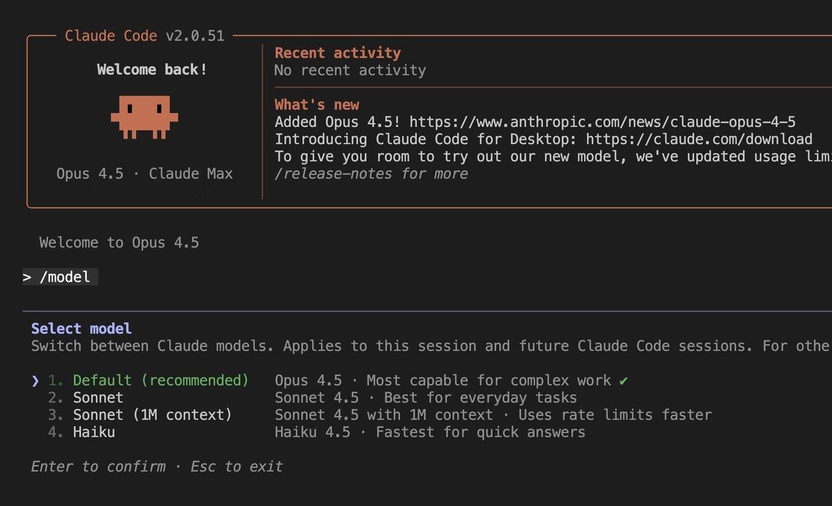This screenshot has width=832, height=506.
Task: Click the Claude Code v2.0.51 title
Action: pos(143,35)
